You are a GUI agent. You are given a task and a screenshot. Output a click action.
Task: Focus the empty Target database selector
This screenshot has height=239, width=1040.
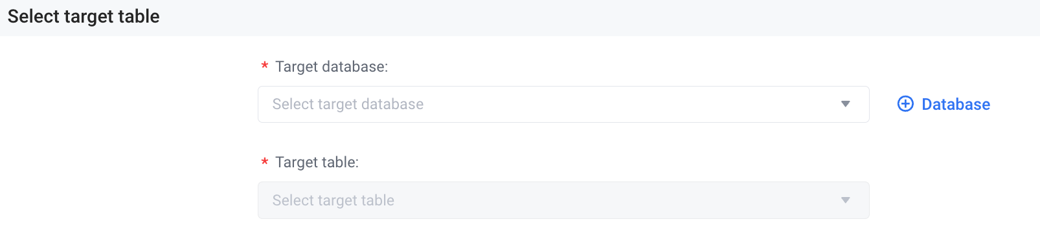563,104
